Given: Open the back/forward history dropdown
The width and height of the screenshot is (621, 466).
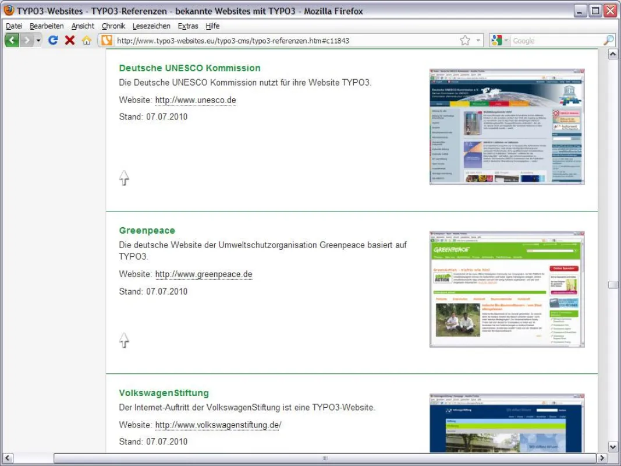Looking at the screenshot, I should pyautogui.click(x=38, y=40).
